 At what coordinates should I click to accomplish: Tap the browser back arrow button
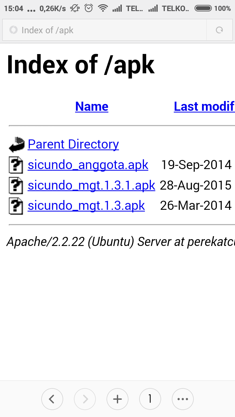click(x=52, y=399)
